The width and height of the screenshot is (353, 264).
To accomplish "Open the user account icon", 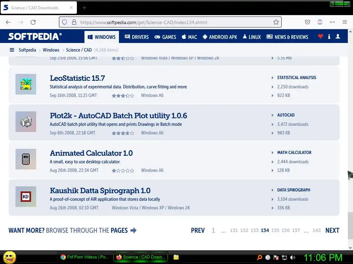I will 338,36.
